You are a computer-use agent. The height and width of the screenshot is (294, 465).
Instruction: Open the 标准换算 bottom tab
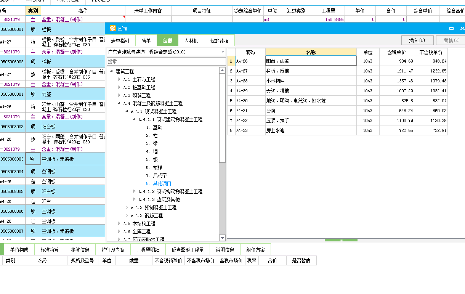click(x=50, y=250)
